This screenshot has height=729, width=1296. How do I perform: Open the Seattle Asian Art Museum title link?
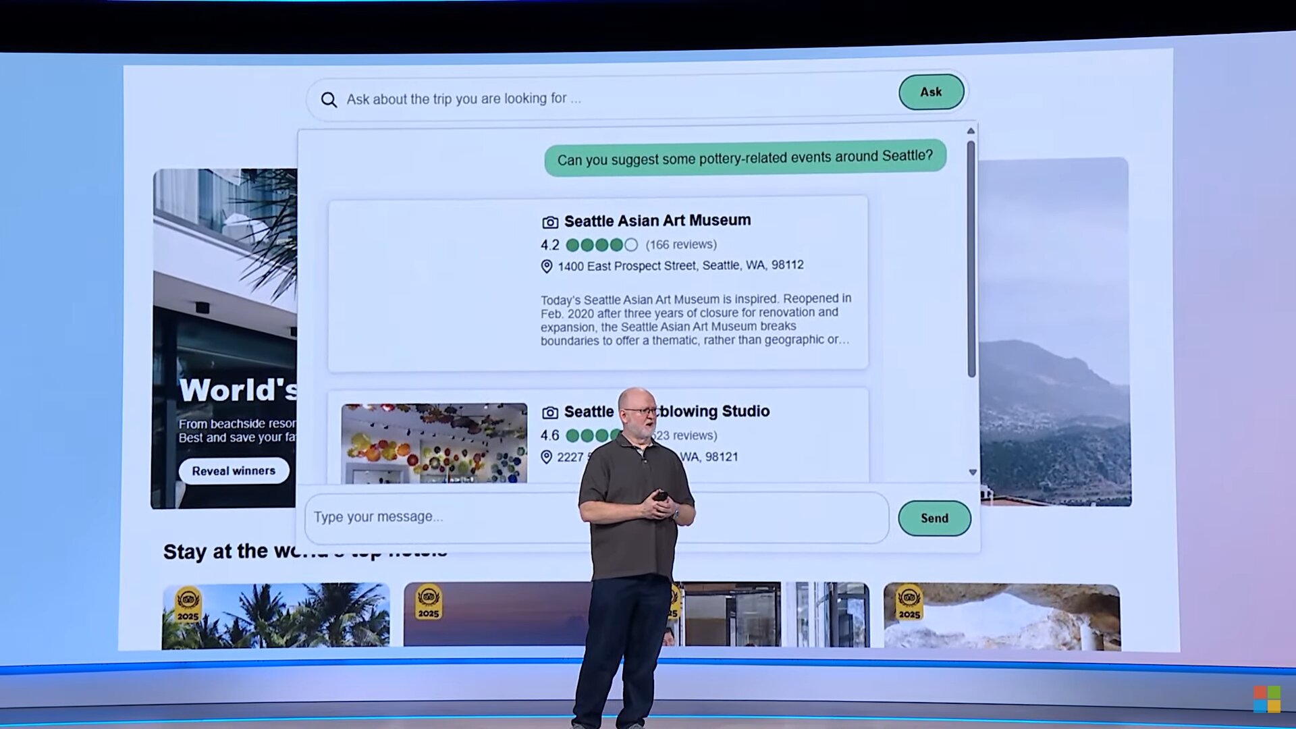click(x=657, y=221)
